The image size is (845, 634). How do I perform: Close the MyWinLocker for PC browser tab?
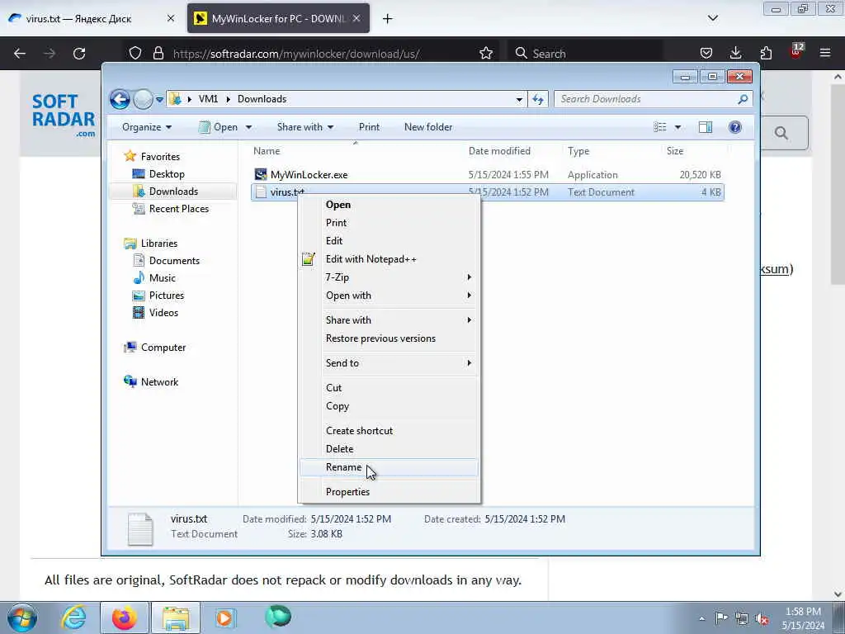pos(356,19)
